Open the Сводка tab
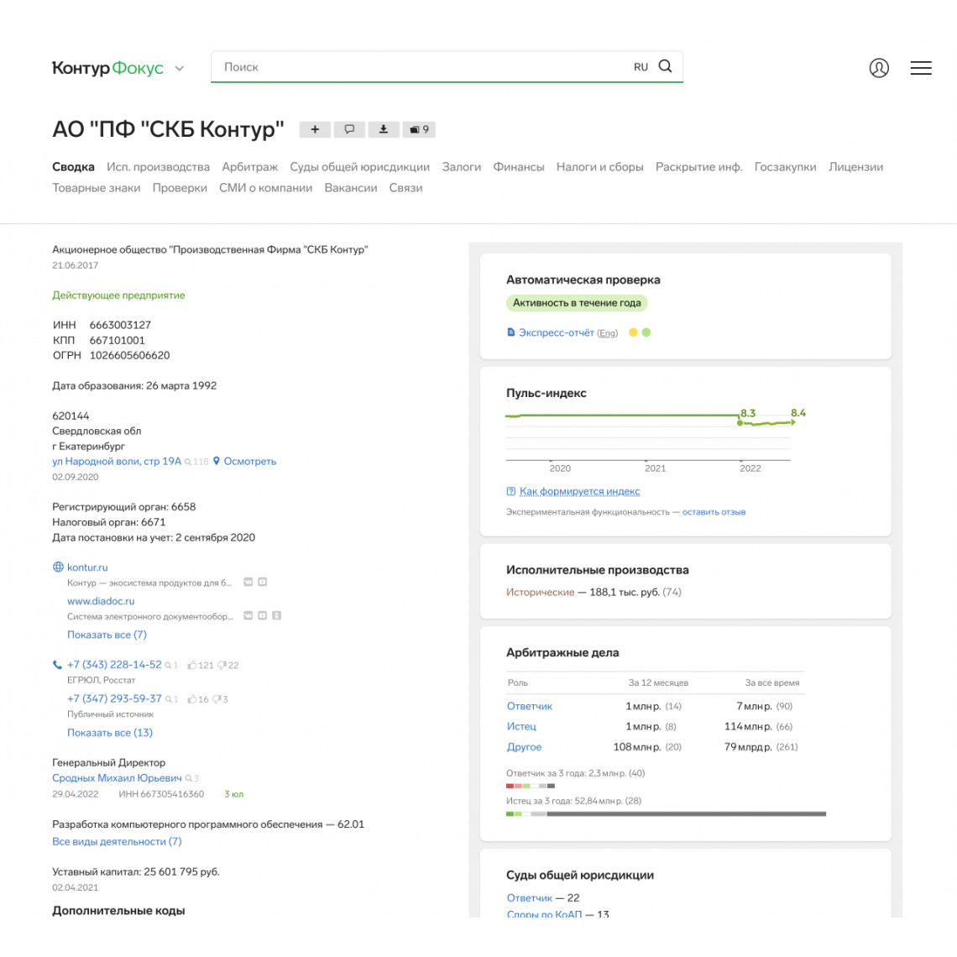The width and height of the screenshot is (957, 957). click(x=73, y=167)
